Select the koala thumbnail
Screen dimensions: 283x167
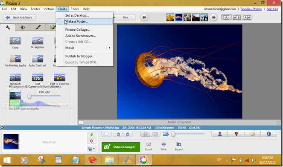point(187,18)
